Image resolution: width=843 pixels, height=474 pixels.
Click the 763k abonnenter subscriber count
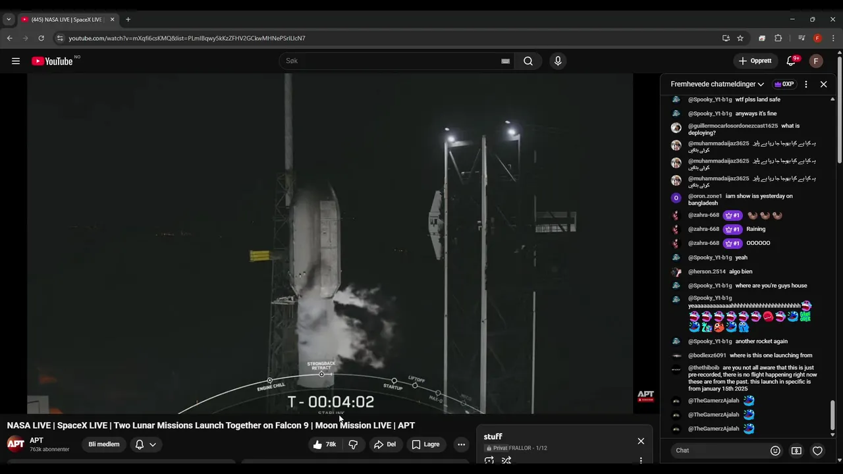pos(49,450)
